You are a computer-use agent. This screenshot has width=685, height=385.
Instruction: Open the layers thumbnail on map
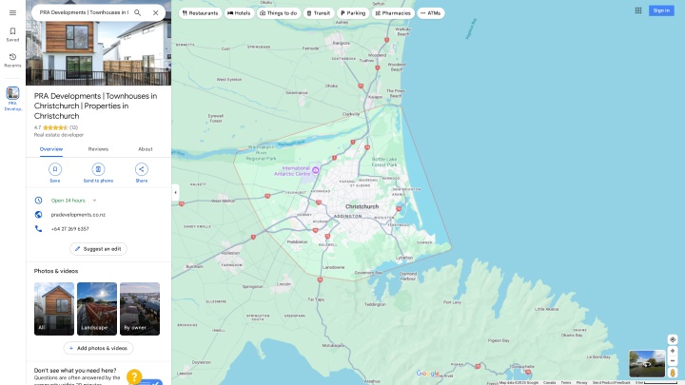point(647,363)
